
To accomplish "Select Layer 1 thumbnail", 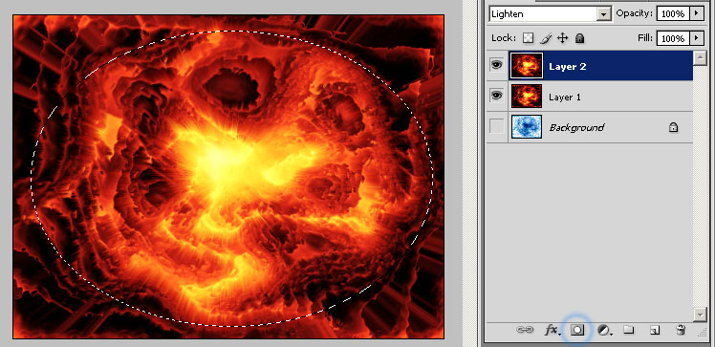I will pyautogui.click(x=527, y=96).
